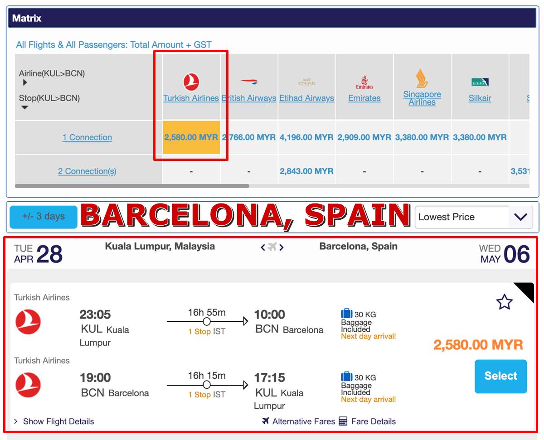The width and height of the screenshot is (544, 440).
Task: Click the Silkair logo in the matrix
Action: pyautogui.click(x=480, y=82)
